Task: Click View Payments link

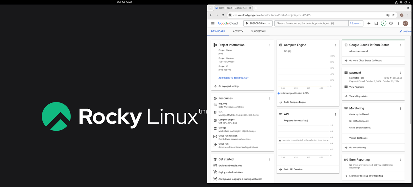Action: tap(357, 87)
